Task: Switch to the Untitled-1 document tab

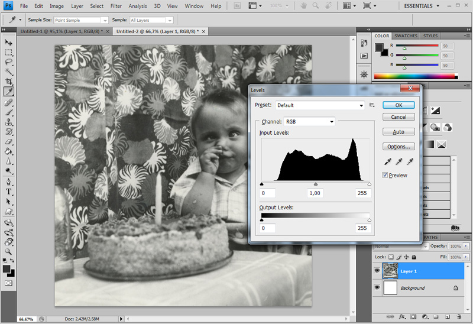Action: (62, 31)
